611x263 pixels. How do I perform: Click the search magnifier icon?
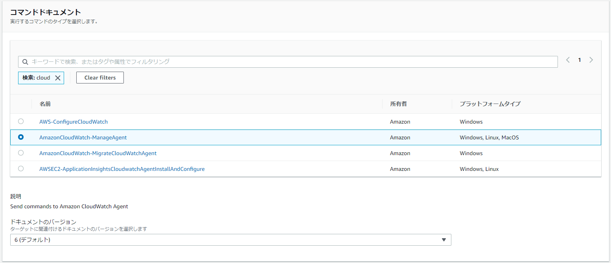[25, 62]
